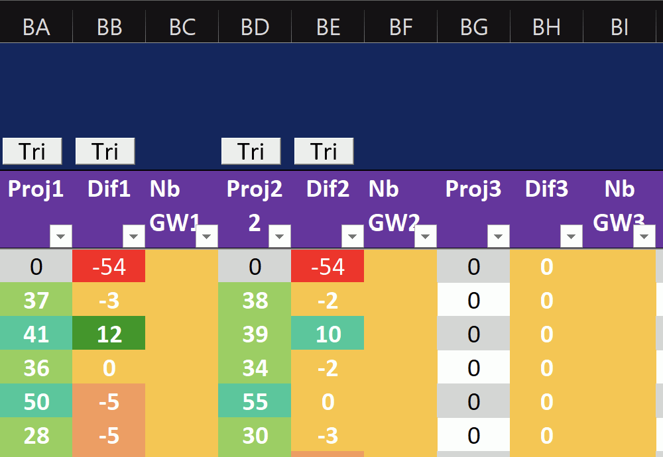Click the Tri button above Proj2
Viewport: 663px width, 457px height.
coord(251,151)
